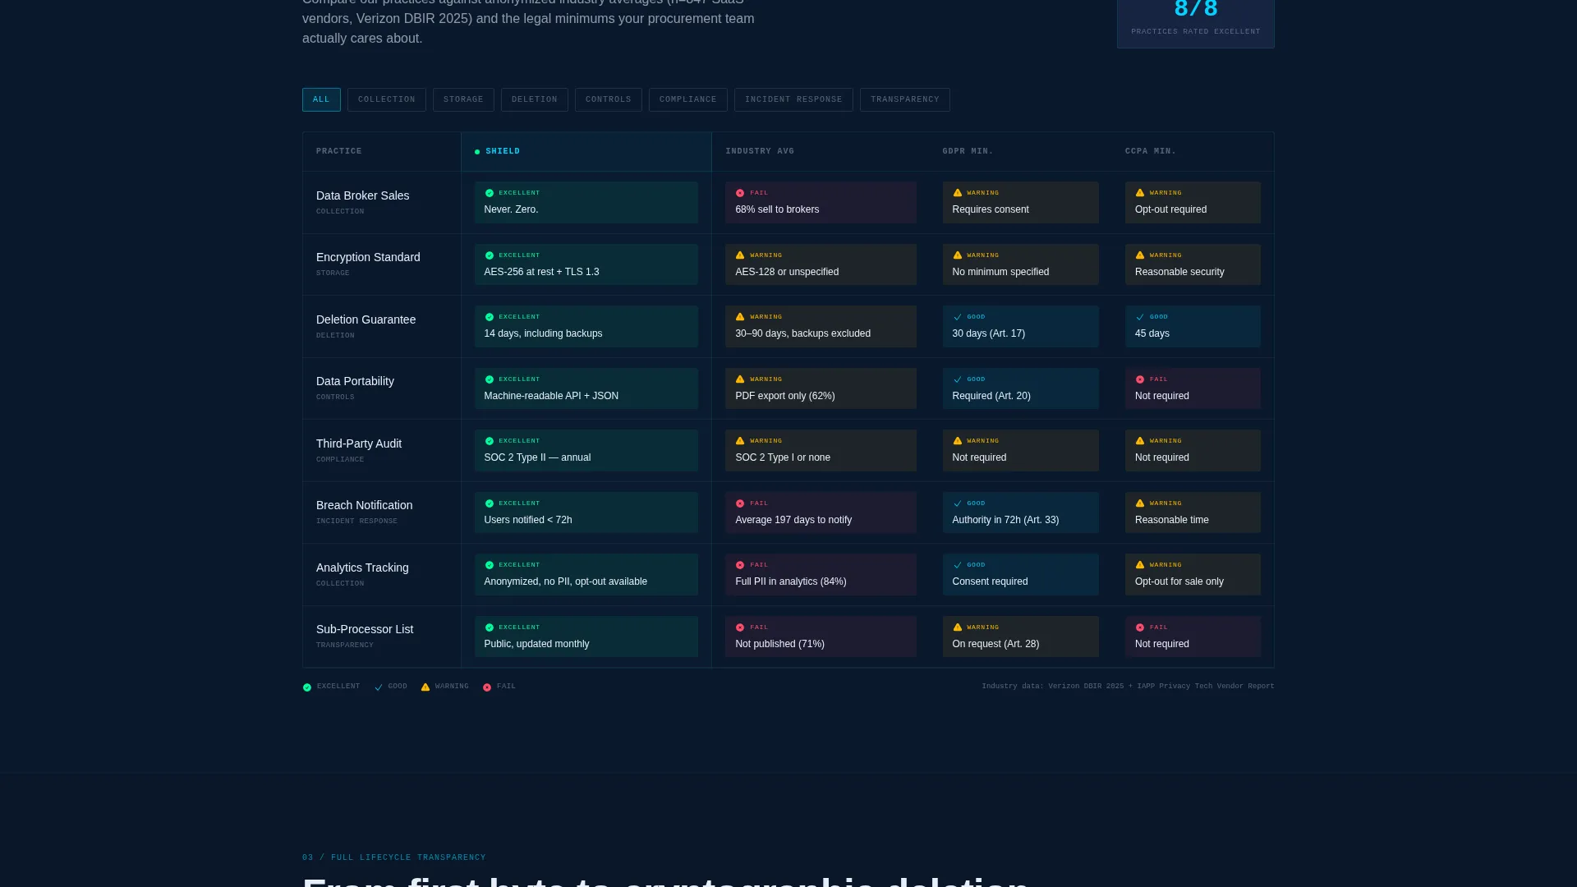Select the Data Portability row label
This screenshot has height=887, width=1577.
pyautogui.click(x=355, y=381)
